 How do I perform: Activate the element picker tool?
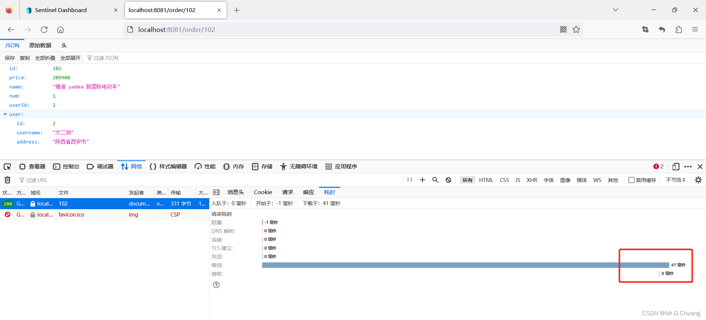(7, 167)
